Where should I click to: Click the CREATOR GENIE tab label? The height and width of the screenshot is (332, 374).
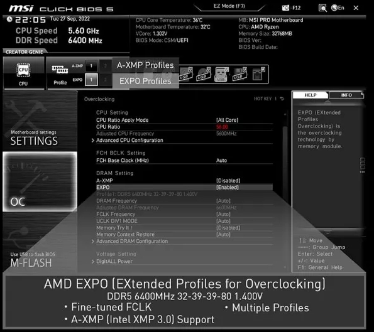point(25,52)
